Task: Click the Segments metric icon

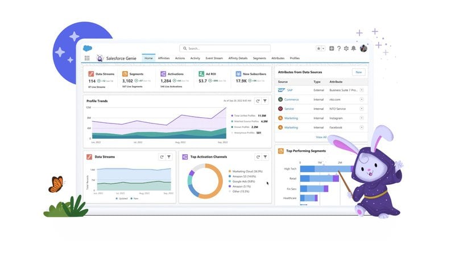Action: click(125, 74)
